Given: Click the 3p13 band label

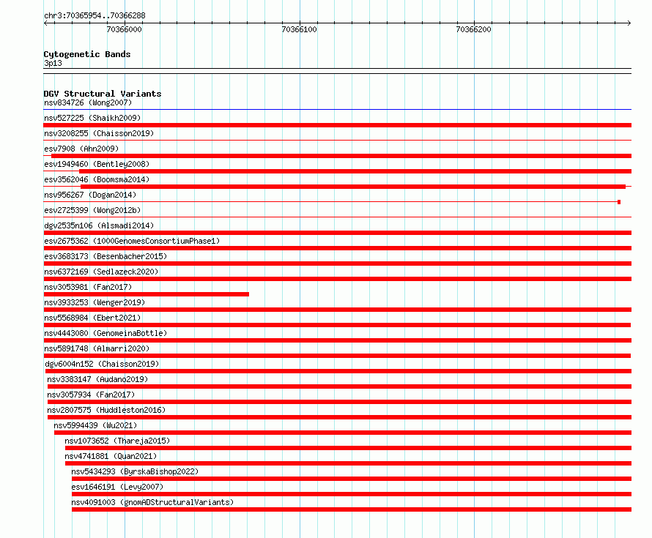Looking at the screenshot, I should click(x=53, y=63).
